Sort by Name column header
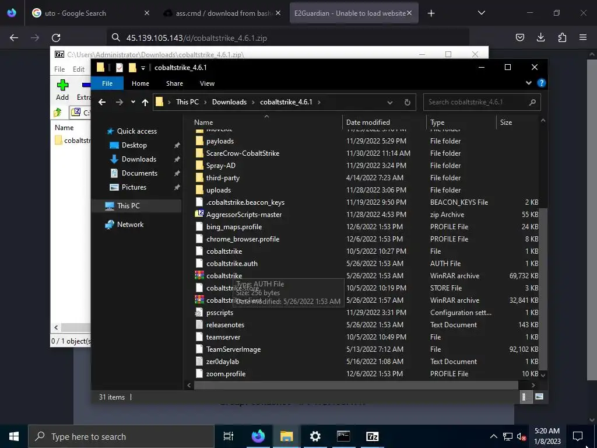This screenshot has height=448, width=597. 266,123
